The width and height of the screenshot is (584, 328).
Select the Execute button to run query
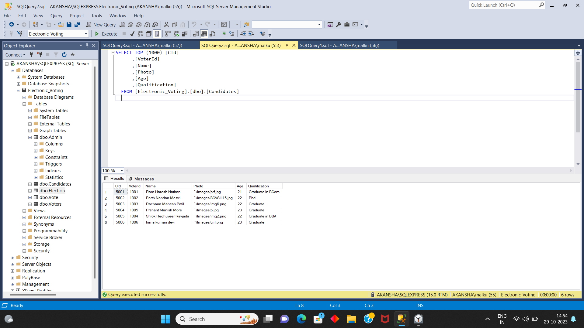tap(106, 34)
